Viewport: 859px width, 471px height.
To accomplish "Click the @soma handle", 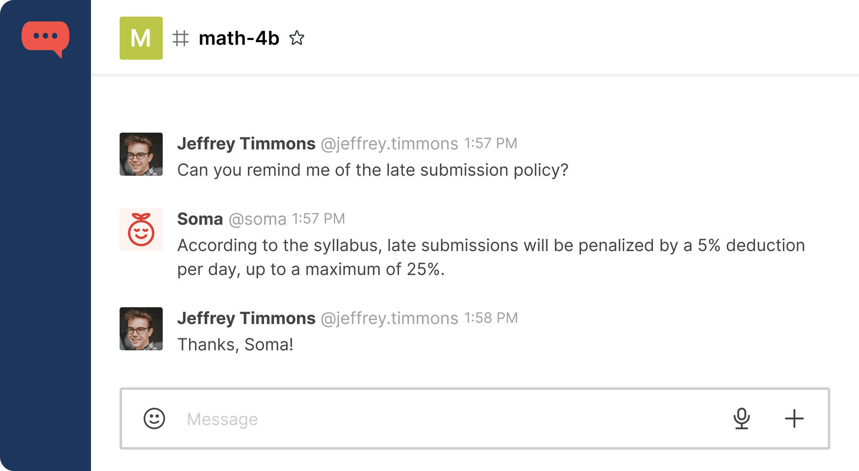I will pos(257,219).
